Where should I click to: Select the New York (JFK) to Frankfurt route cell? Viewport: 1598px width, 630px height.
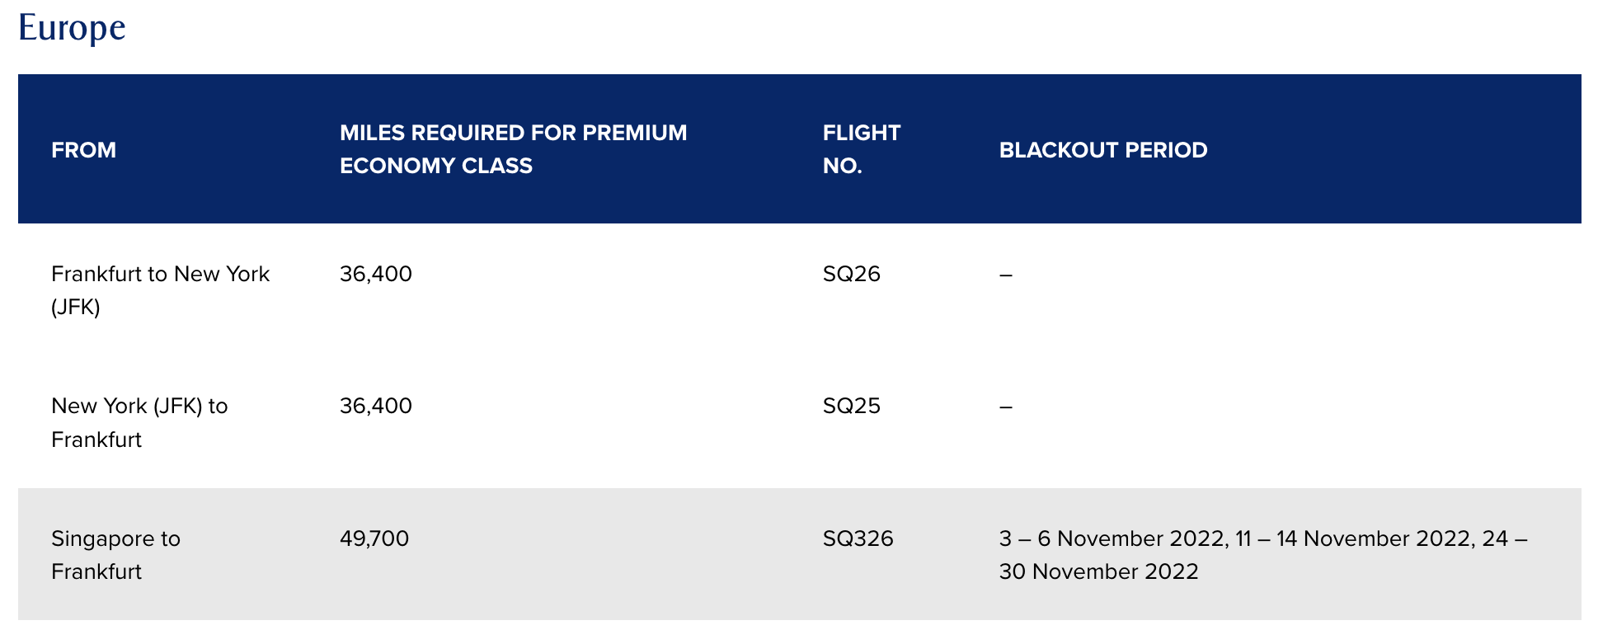[139, 422]
